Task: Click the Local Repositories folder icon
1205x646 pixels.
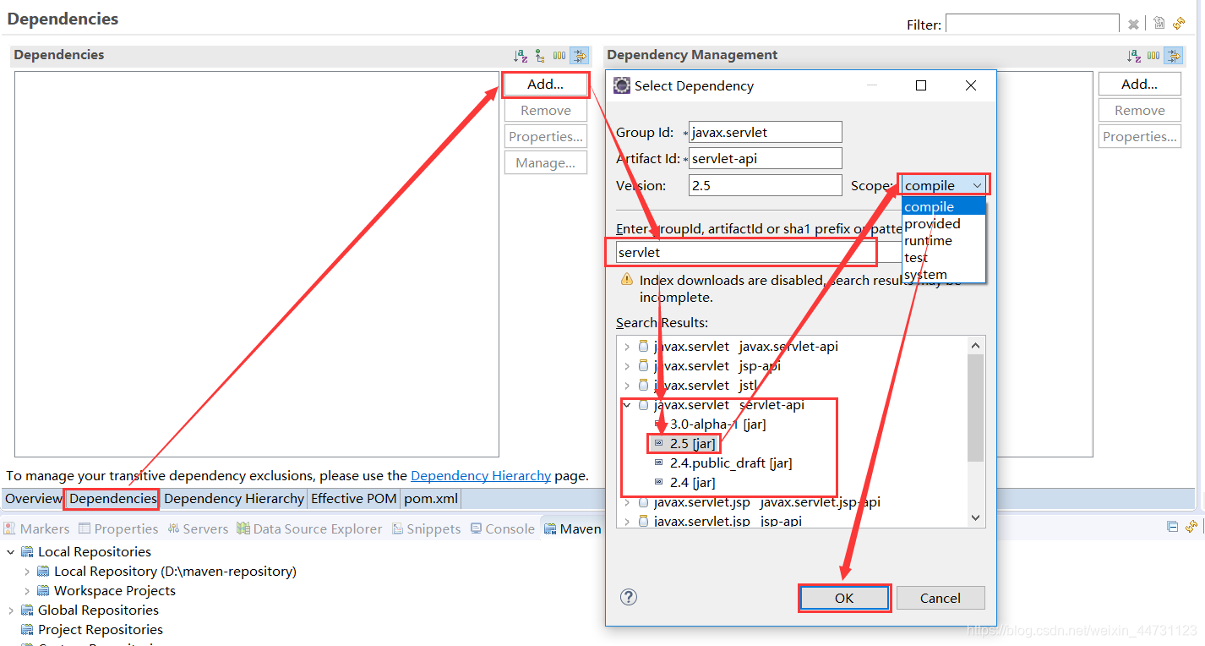Action: click(x=27, y=551)
